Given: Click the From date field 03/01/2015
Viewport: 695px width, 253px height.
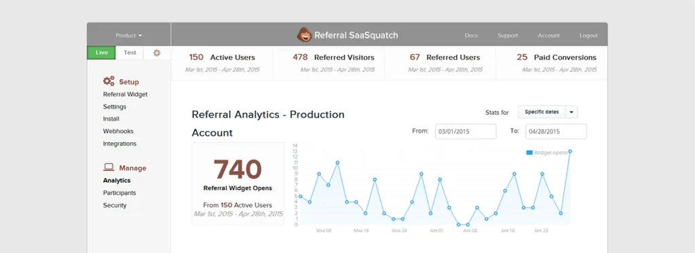Looking at the screenshot, I should point(466,132).
